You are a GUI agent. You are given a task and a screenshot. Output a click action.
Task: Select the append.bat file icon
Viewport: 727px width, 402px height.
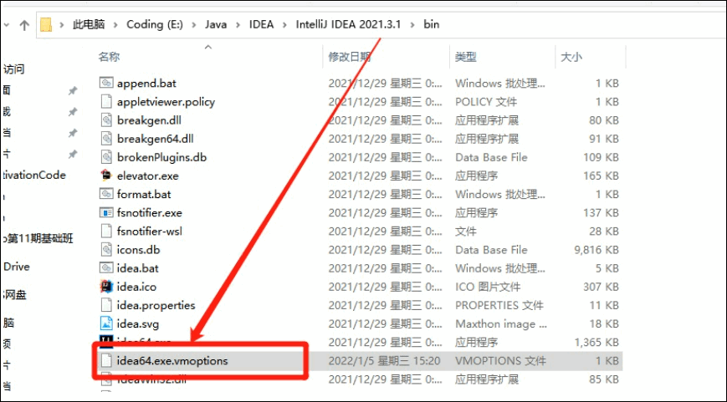(106, 83)
